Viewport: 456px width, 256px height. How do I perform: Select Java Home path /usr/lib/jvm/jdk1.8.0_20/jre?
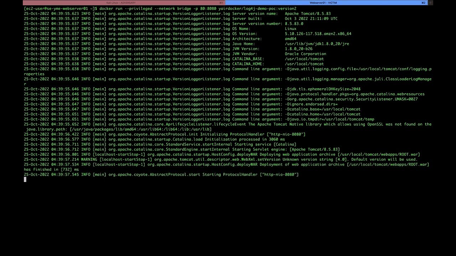tap(317, 44)
